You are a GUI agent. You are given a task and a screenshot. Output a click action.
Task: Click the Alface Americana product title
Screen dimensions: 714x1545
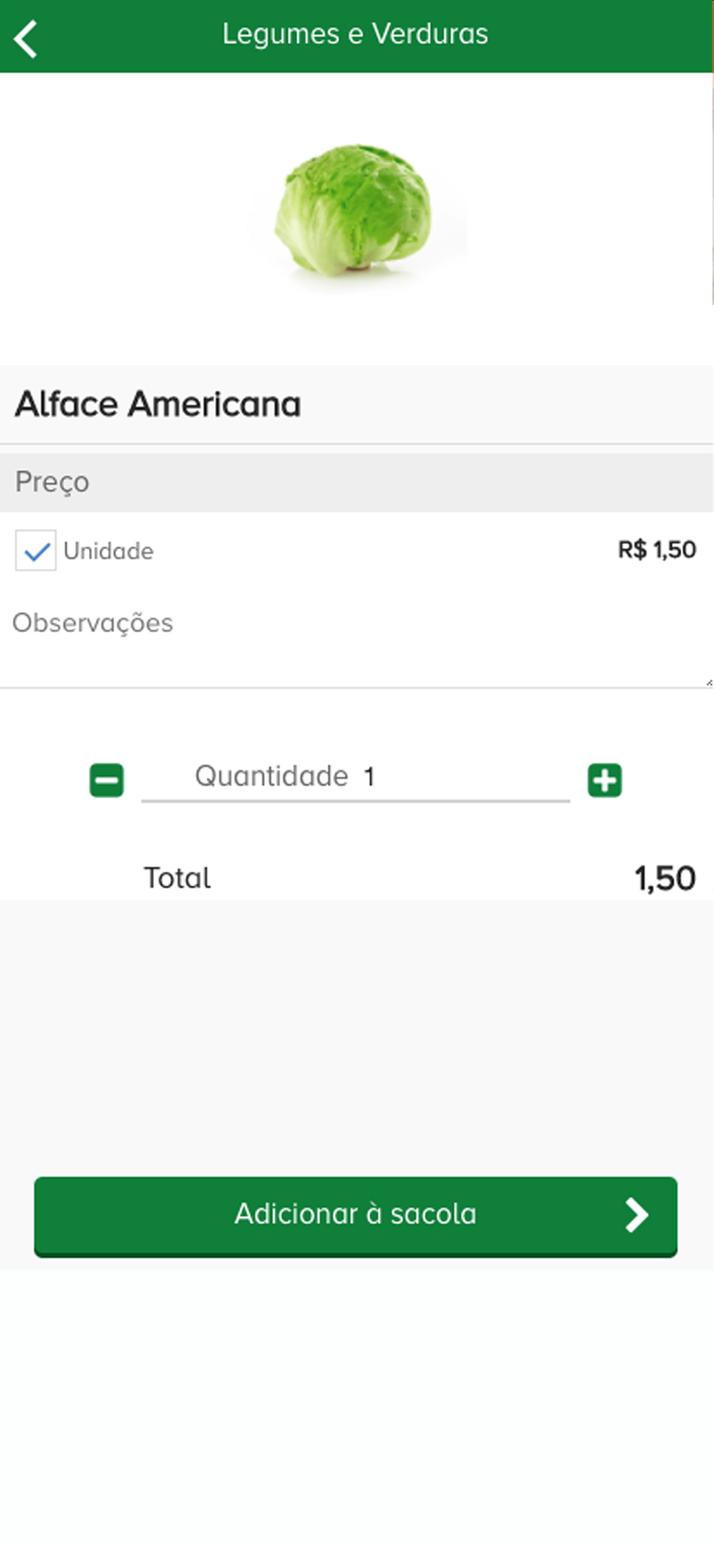(158, 404)
